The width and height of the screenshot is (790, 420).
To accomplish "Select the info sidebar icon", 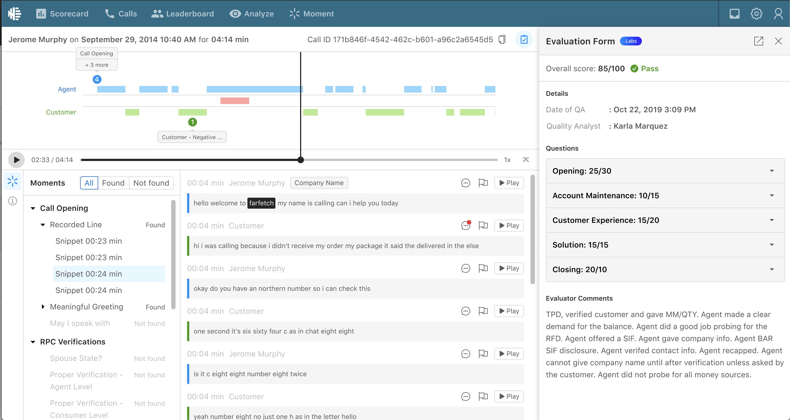I will tap(13, 201).
